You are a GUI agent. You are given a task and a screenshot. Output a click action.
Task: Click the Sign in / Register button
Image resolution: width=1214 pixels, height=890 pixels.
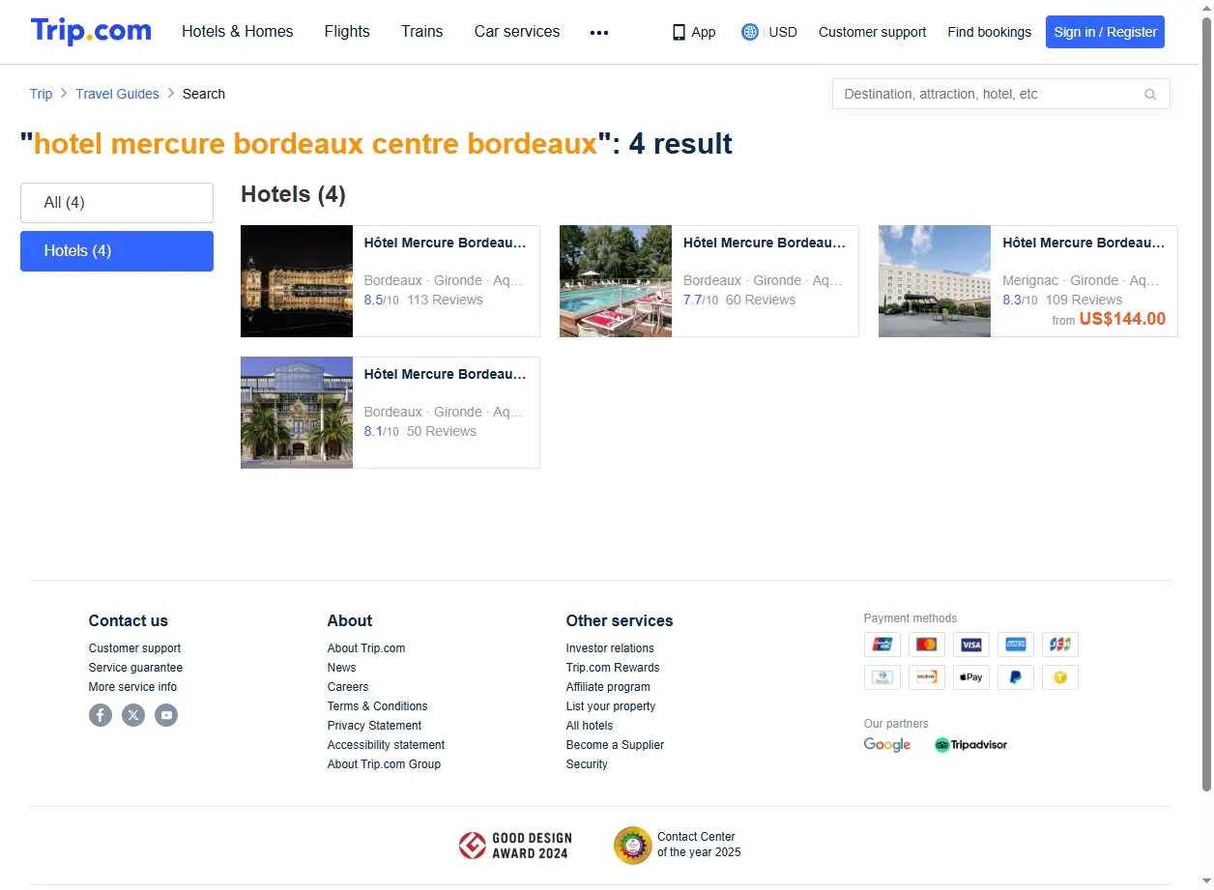click(1105, 32)
